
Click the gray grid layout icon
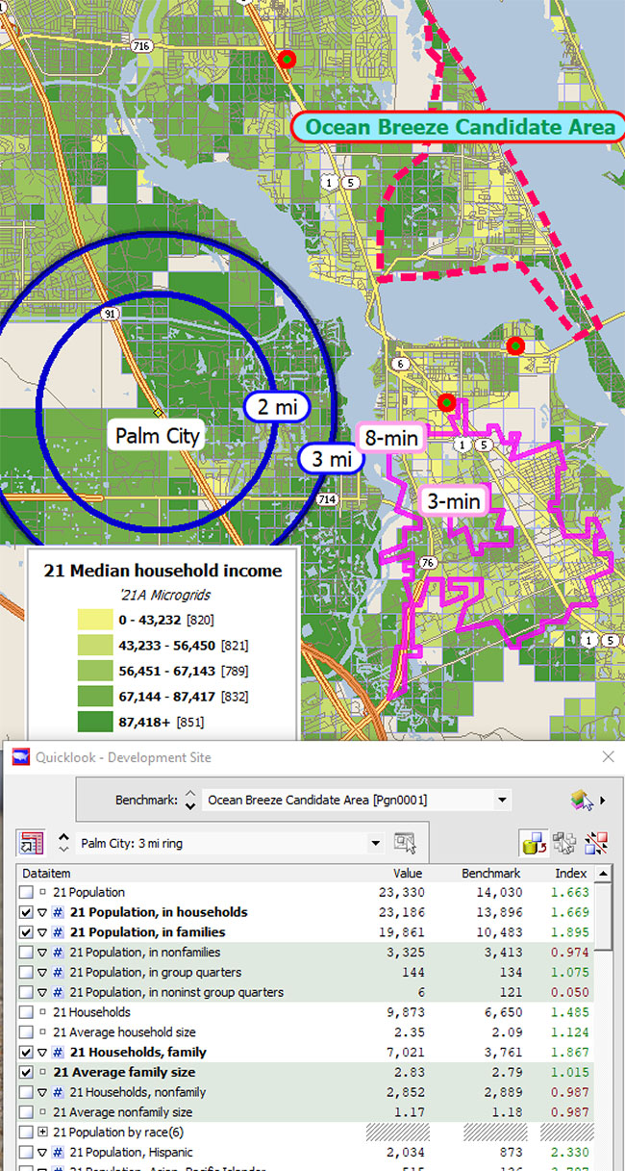(566, 844)
